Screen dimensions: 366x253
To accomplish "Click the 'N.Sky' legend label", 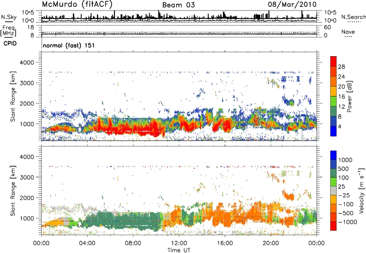I will (9, 17).
